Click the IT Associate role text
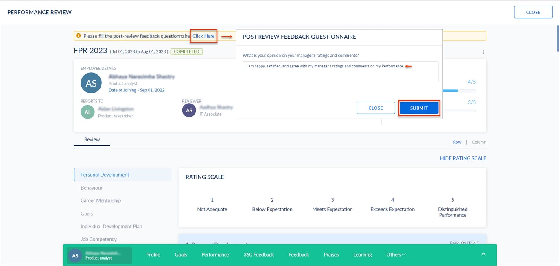The height and width of the screenshot is (266, 560). pyautogui.click(x=210, y=115)
